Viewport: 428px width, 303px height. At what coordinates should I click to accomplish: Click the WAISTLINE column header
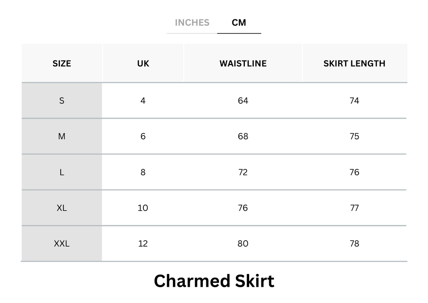coord(243,63)
